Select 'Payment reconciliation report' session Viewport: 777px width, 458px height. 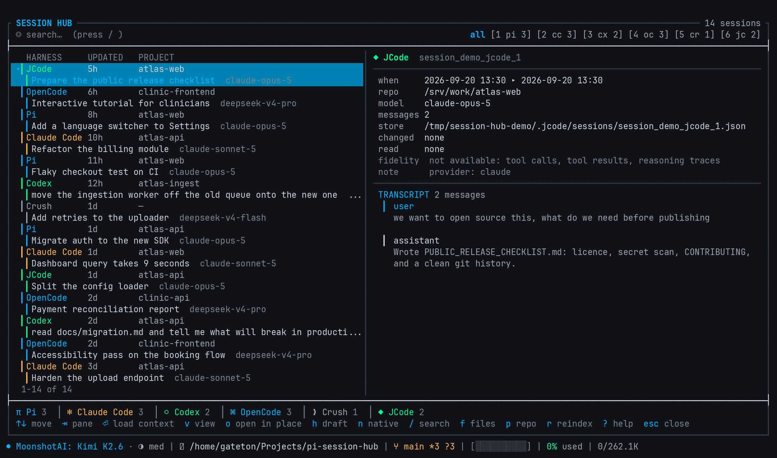[187, 304]
